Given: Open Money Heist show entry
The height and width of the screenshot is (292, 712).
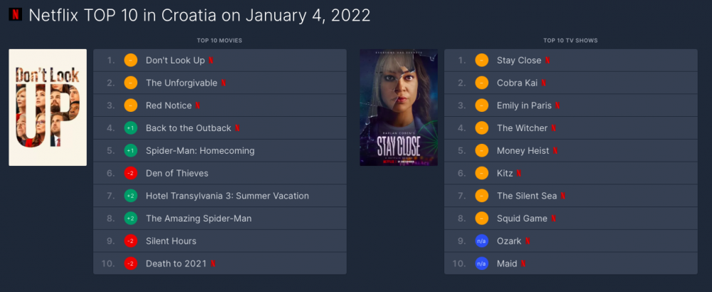Looking at the screenshot, I should tap(523, 151).
